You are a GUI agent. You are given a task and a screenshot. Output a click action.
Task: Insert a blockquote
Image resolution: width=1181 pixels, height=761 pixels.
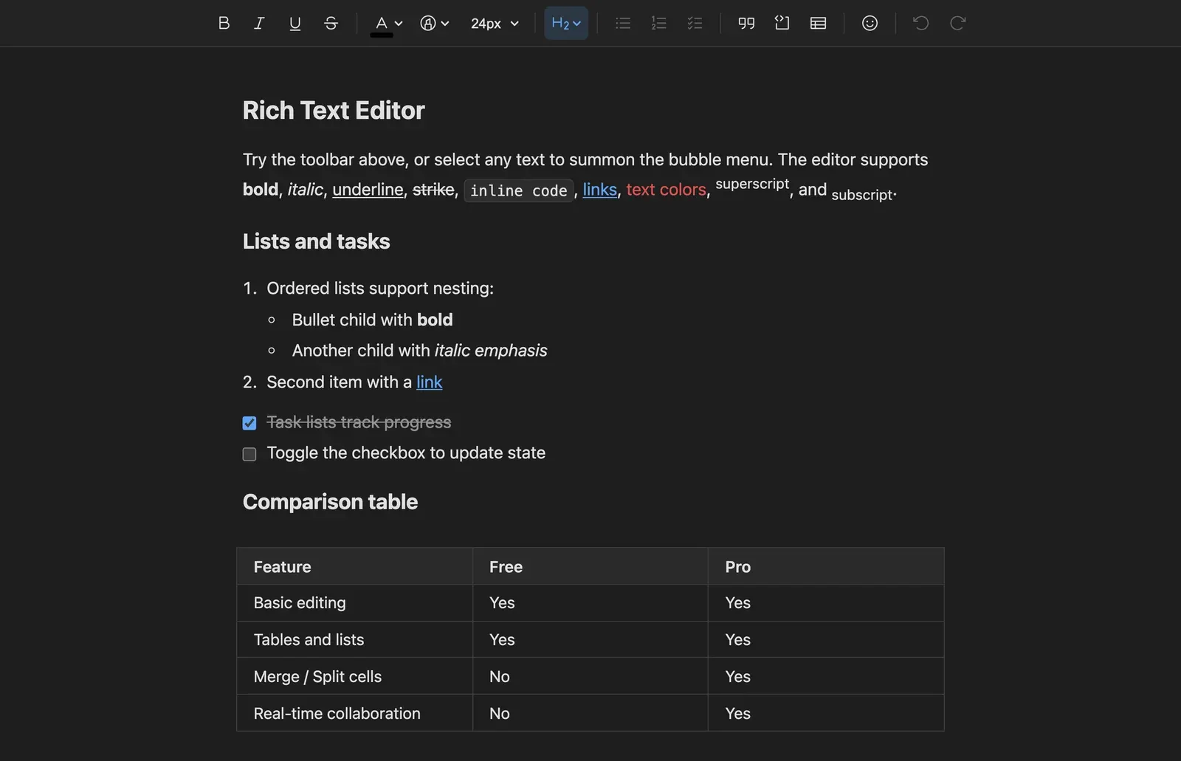(746, 23)
